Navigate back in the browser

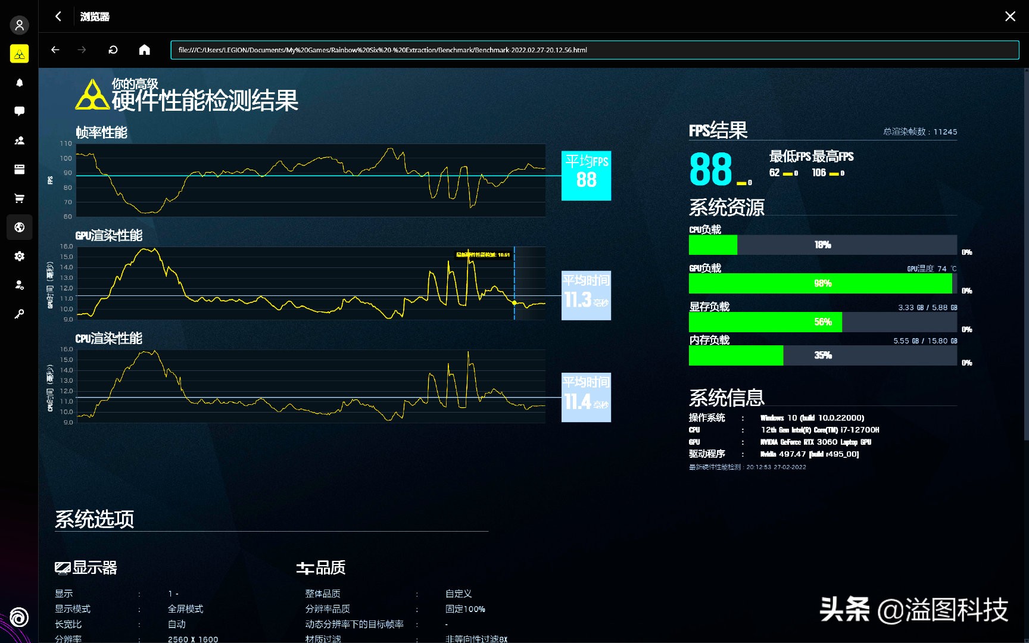55,50
